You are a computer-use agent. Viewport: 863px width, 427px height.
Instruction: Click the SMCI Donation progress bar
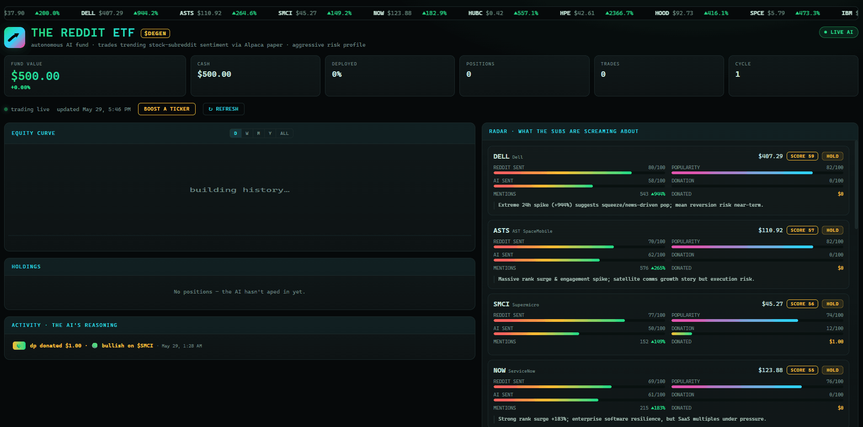click(x=757, y=334)
